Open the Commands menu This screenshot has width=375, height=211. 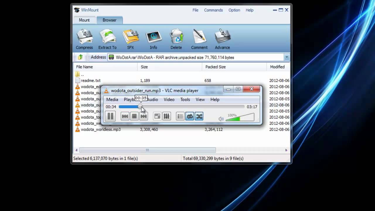coord(214,10)
